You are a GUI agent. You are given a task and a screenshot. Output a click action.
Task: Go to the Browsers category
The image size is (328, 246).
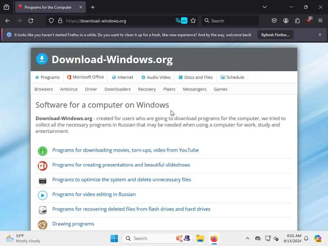44,89
